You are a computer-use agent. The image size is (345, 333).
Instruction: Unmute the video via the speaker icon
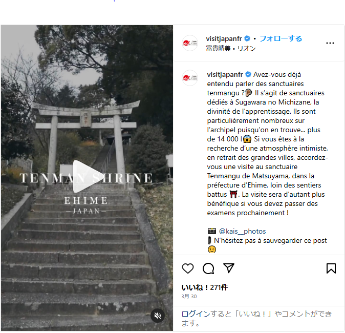click(x=158, y=316)
